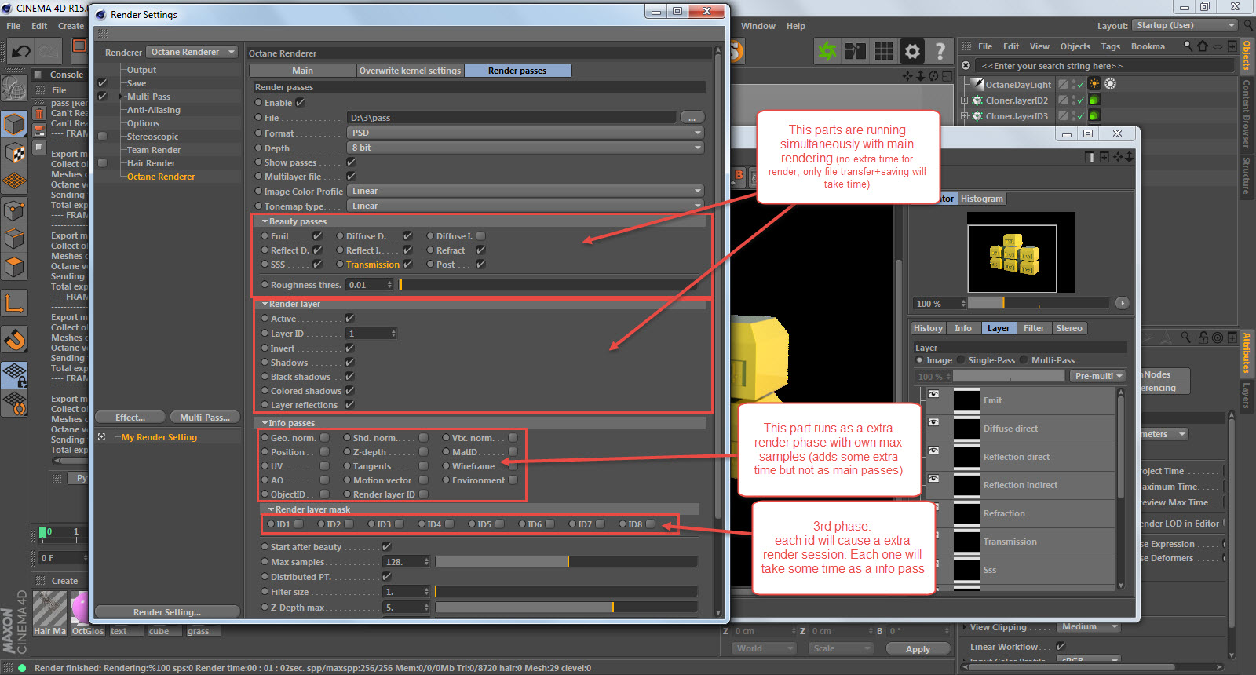Switch to Overwrite kernel settings tab
Viewport: 1256px width, 675px height.
(x=410, y=71)
